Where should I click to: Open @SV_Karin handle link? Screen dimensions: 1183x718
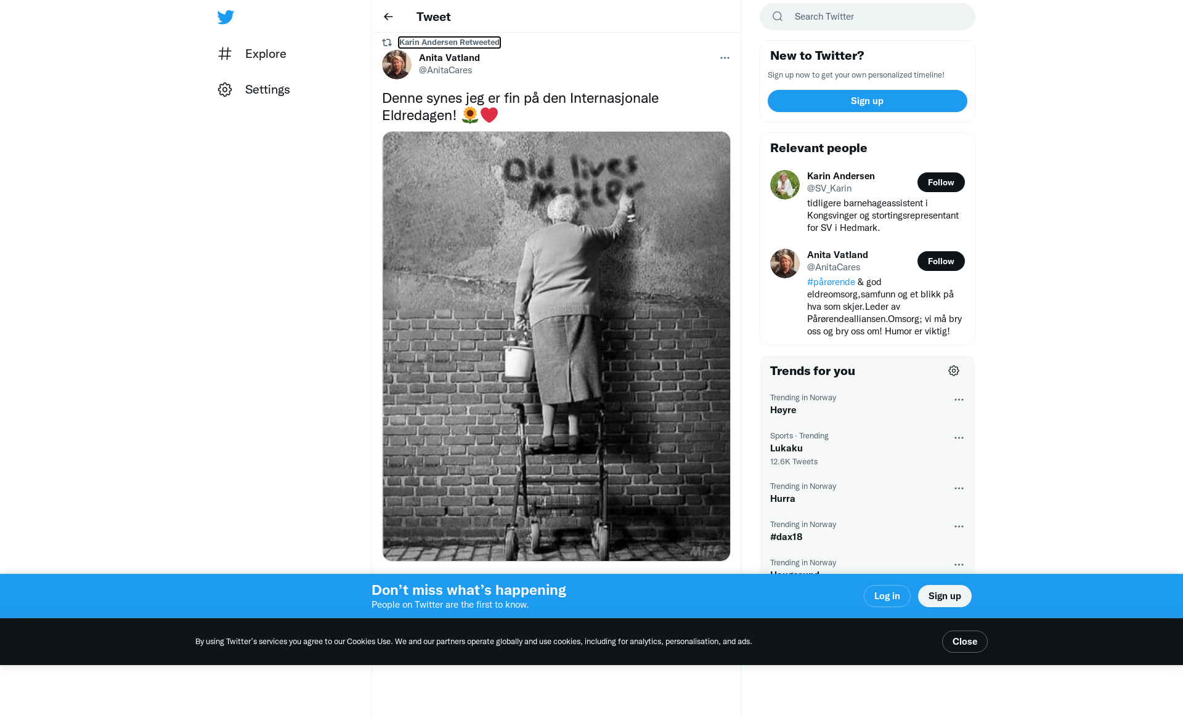[829, 188]
